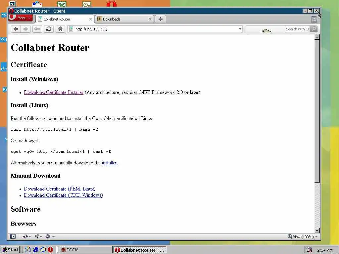Screen dimensions: 339x254
Task: Go to the home page
Action: (60, 29)
